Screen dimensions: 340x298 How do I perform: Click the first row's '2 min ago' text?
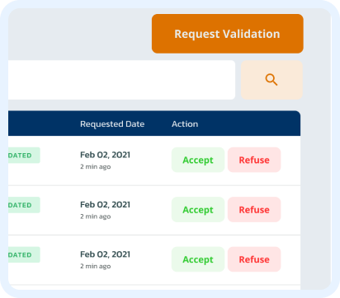pos(96,167)
